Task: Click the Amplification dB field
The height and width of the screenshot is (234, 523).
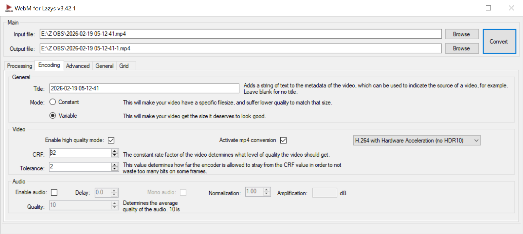Action: coord(325,193)
